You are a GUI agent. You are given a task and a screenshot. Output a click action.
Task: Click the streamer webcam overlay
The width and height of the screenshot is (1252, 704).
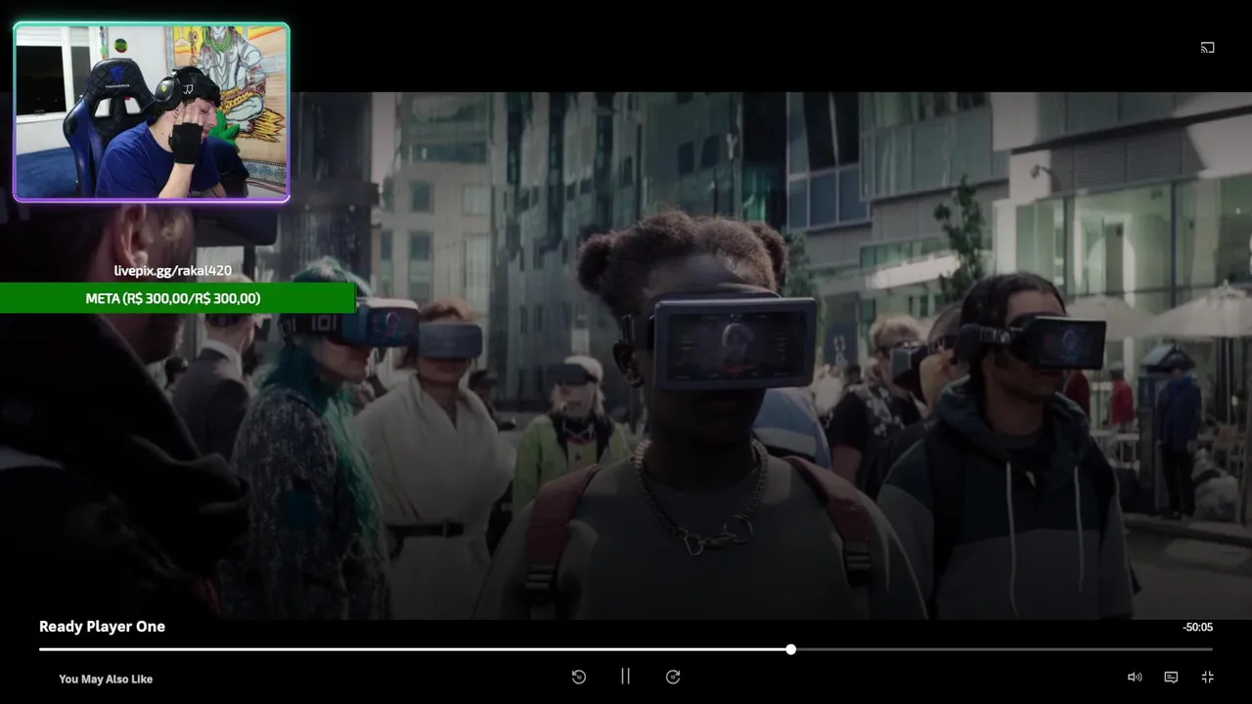pyautogui.click(x=152, y=111)
